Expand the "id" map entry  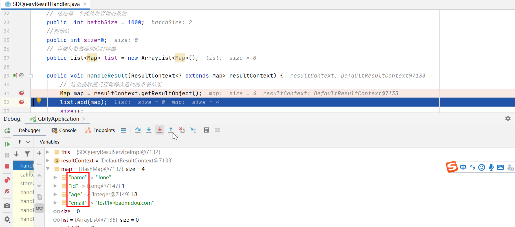click(x=55, y=186)
